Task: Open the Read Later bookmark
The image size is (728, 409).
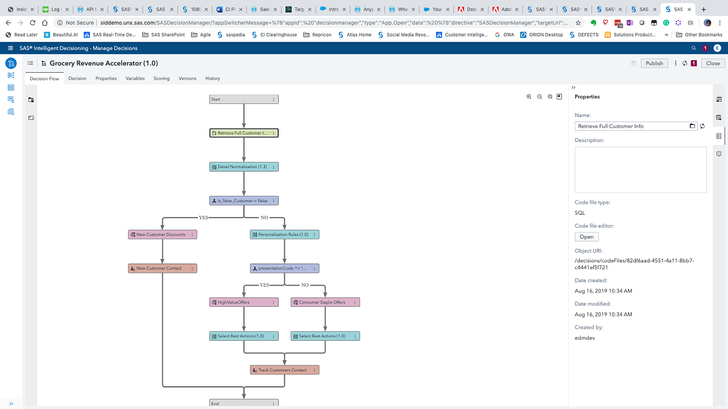Action: [x=22, y=35]
